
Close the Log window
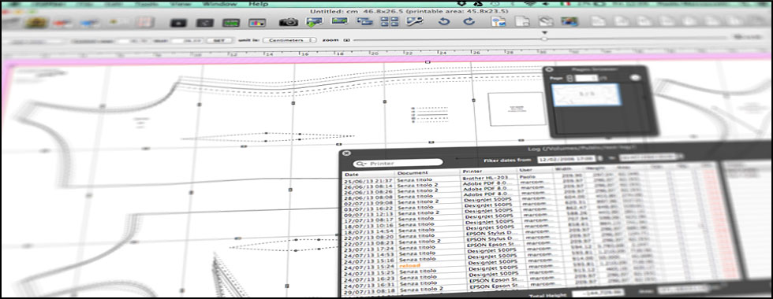pos(346,153)
